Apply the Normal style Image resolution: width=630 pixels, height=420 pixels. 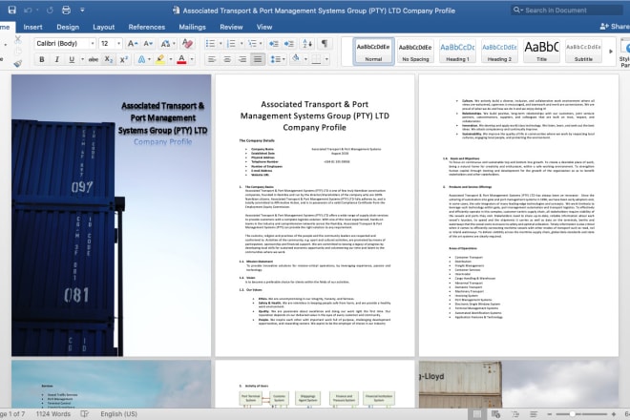[x=373, y=52]
